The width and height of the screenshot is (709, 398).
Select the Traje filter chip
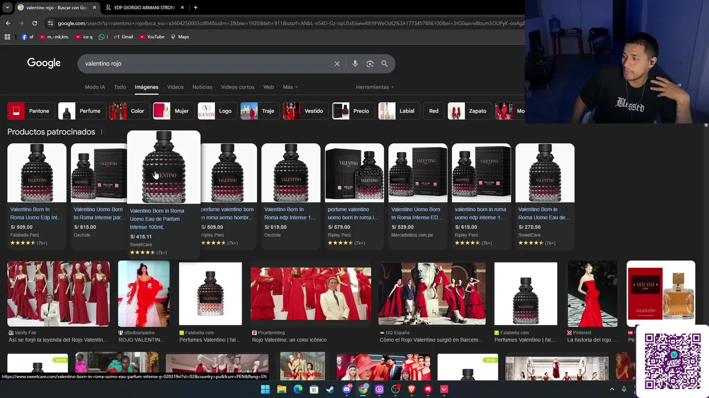point(259,111)
